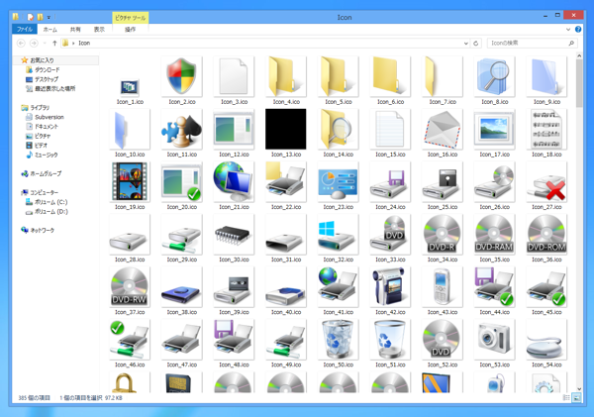Open ダウンロード in the navigation pane

click(x=47, y=69)
